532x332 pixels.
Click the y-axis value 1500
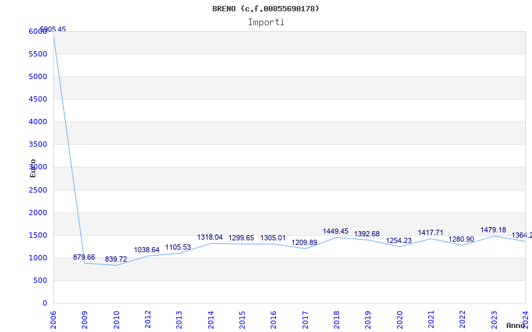pyautogui.click(x=38, y=236)
